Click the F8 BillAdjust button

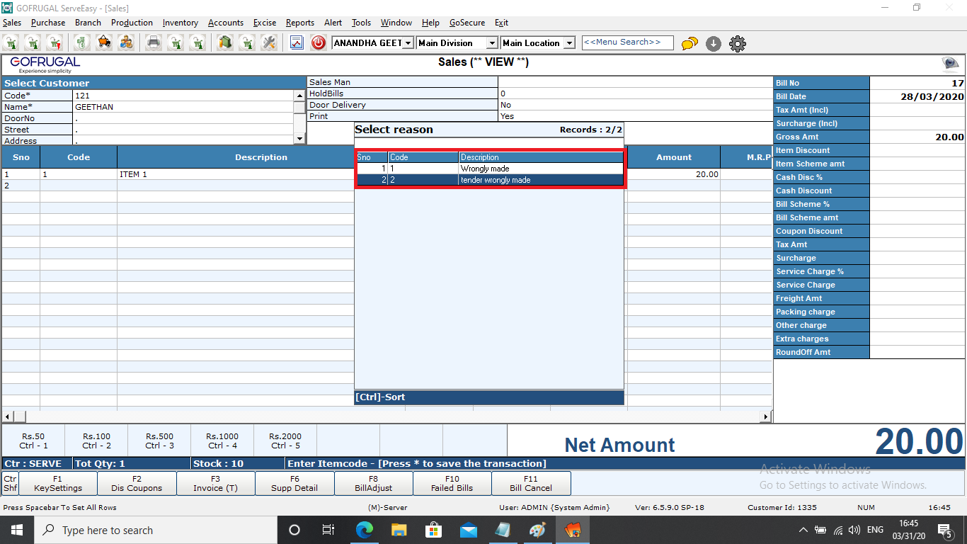coord(373,483)
